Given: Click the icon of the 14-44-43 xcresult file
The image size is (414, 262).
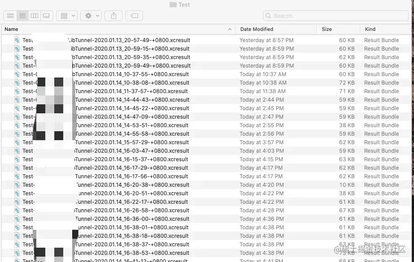Looking at the screenshot, I should (17, 100).
